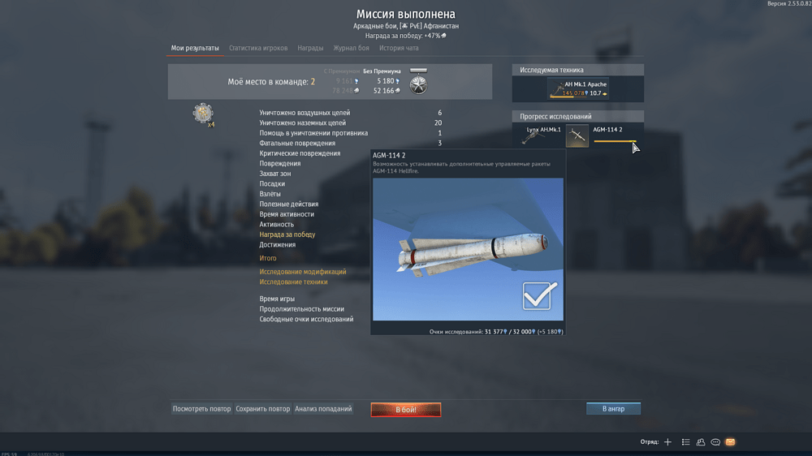Screen dimensions: 812x456
Task: Click Фатальные повреждения row
Action: (x=351, y=143)
